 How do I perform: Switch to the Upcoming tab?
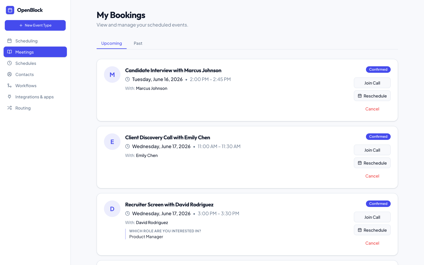(112, 43)
